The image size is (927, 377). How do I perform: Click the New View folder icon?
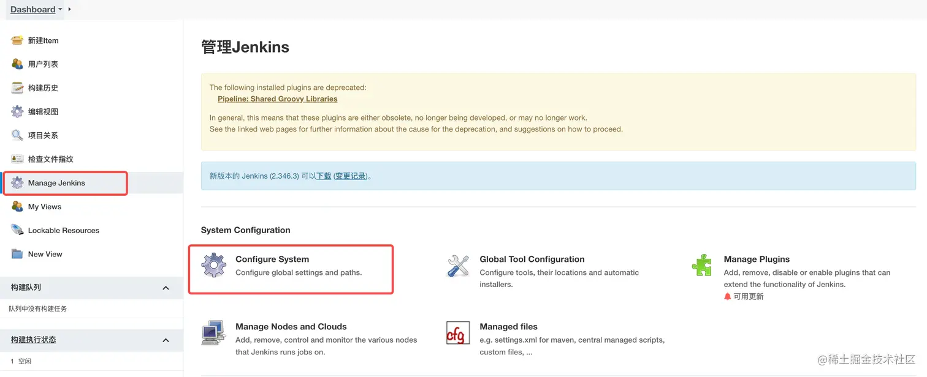pos(17,254)
